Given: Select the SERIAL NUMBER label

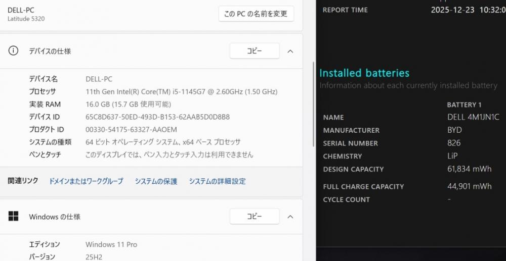Looking at the screenshot, I should tap(351, 143).
